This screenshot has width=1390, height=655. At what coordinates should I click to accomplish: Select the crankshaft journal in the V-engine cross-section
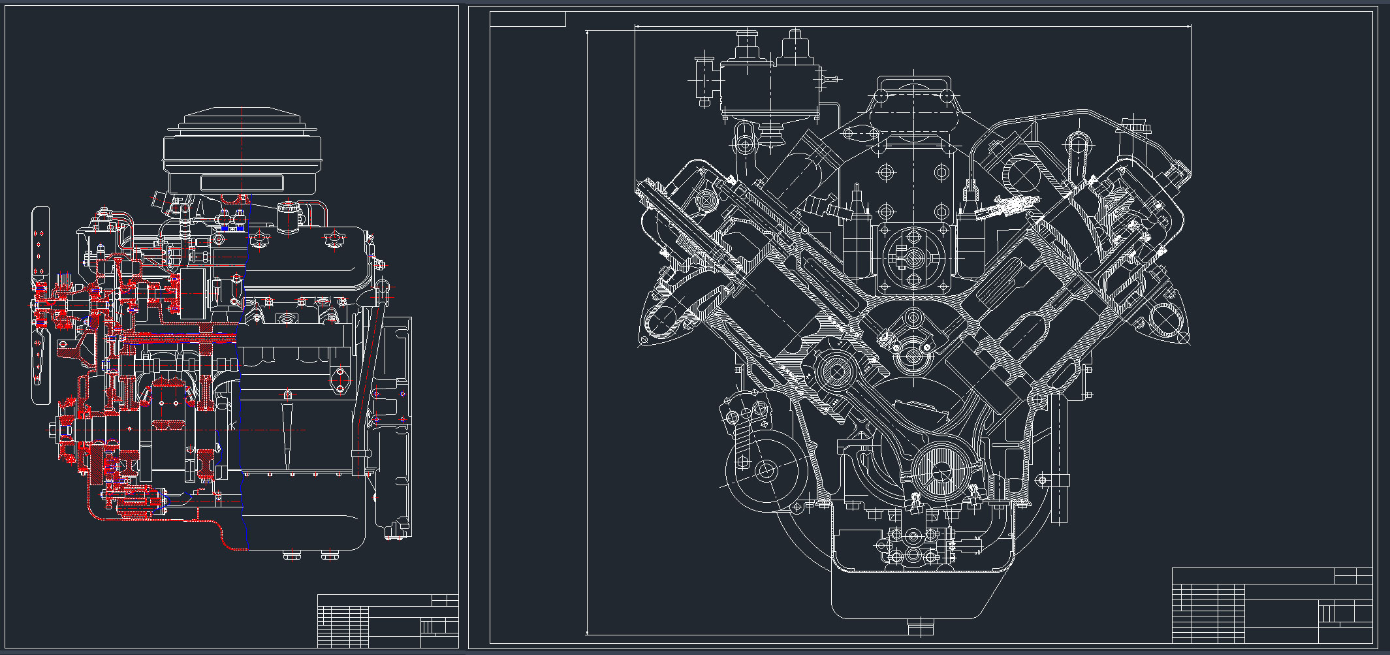point(941,472)
